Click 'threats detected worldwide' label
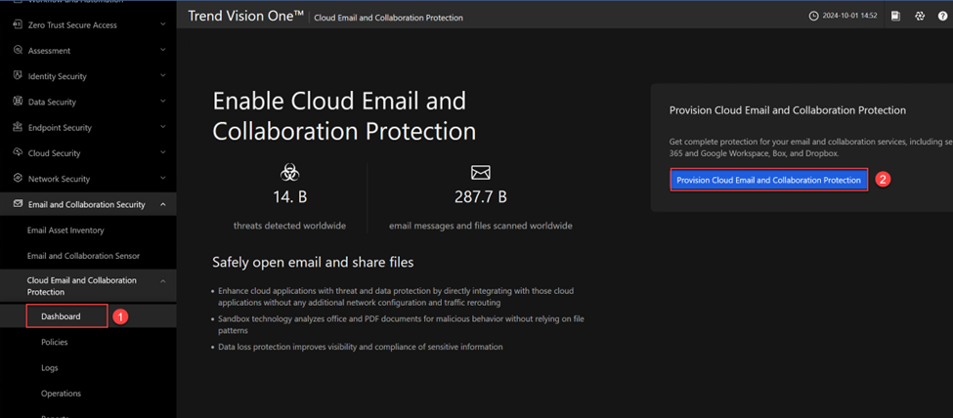 click(290, 226)
